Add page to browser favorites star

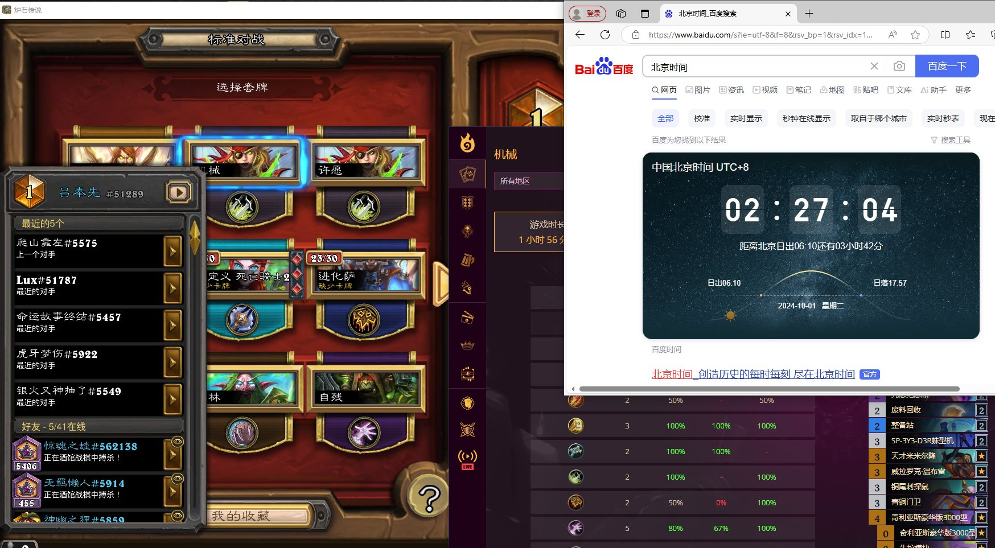pyautogui.click(x=915, y=35)
